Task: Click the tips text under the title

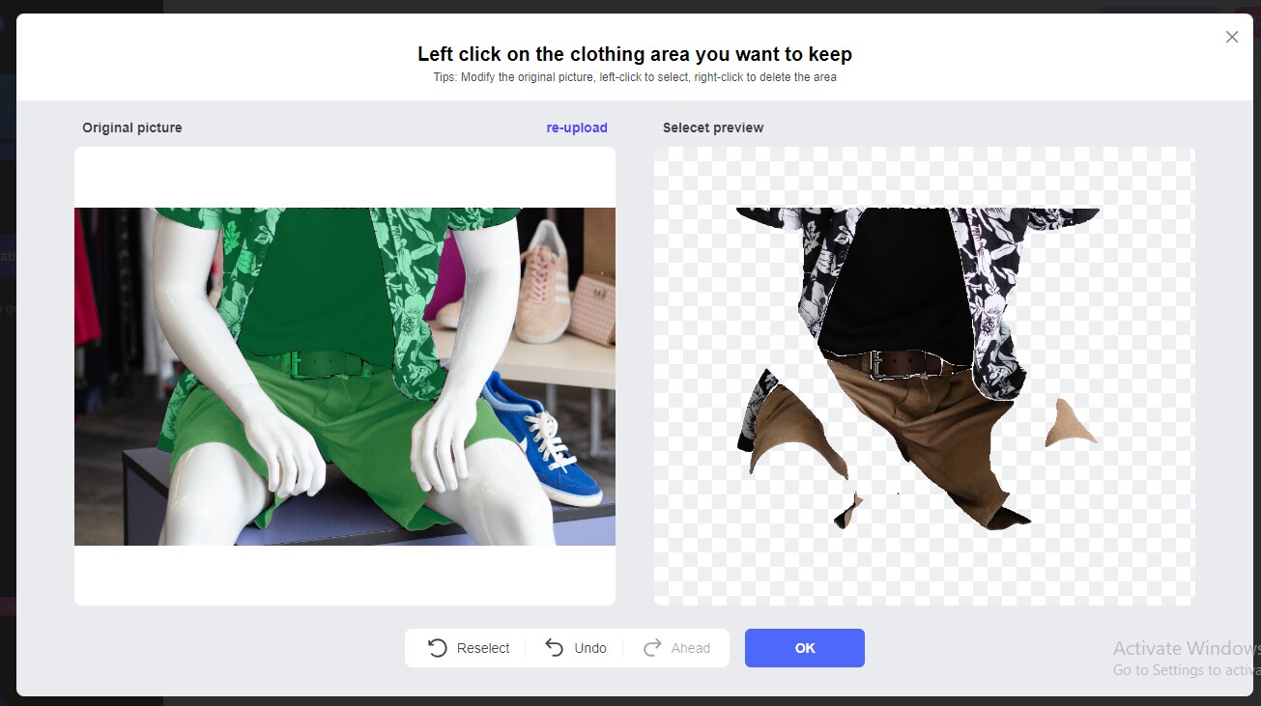Action: (x=635, y=77)
